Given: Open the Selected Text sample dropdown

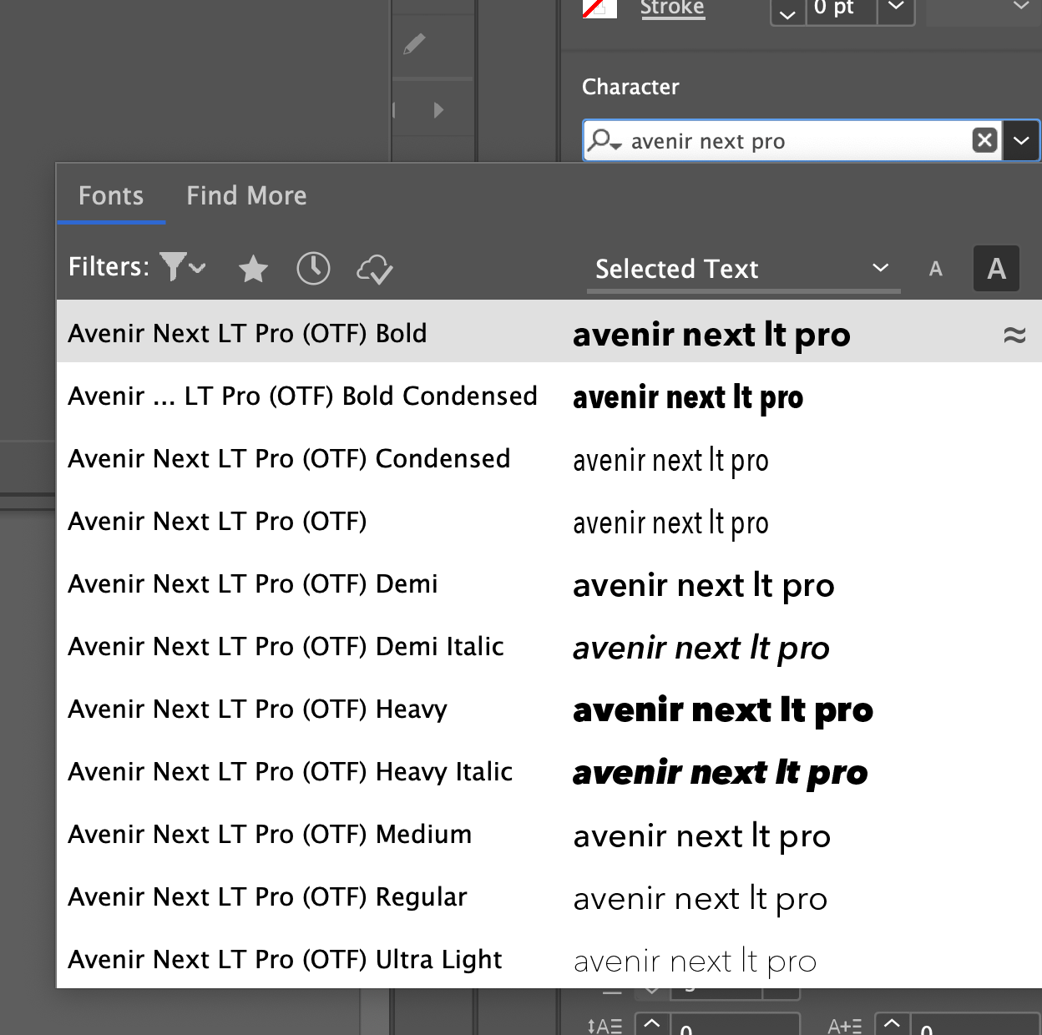Looking at the screenshot, I should [879, 269].
